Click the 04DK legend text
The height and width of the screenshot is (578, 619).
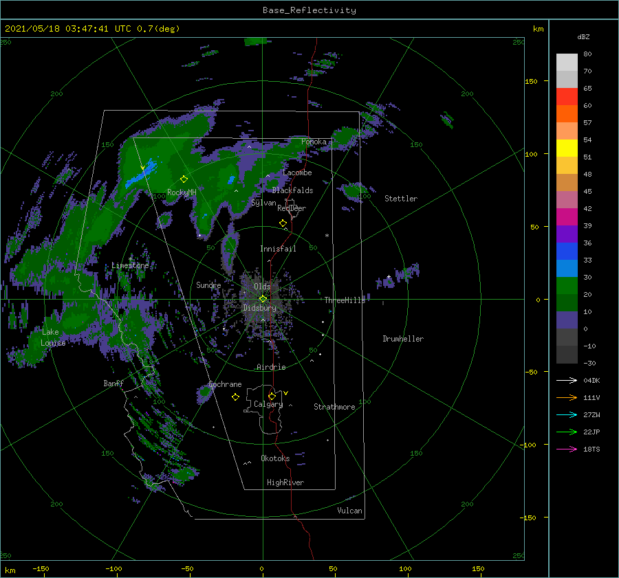point(591,380)
